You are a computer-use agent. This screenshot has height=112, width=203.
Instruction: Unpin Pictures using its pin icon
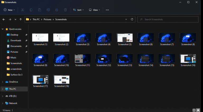click(26, 52)
